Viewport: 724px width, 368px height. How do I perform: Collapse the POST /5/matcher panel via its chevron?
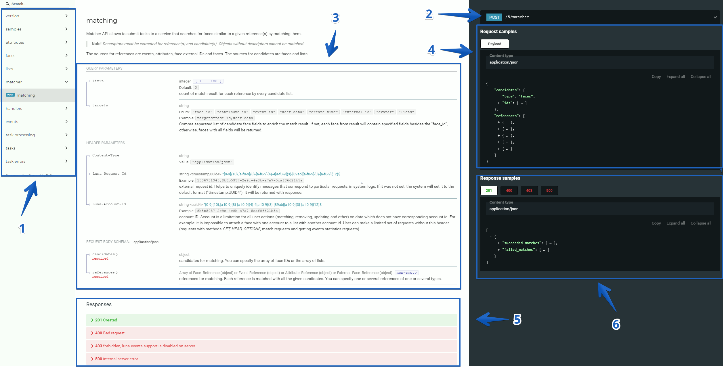tap(715, 17)
